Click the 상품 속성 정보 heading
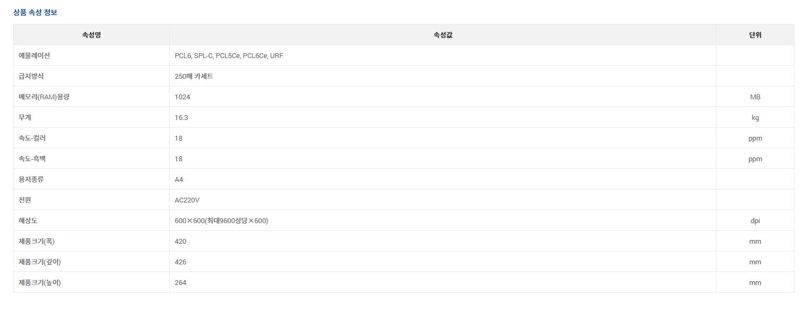806x310 pixels. (x=35, y=12)
